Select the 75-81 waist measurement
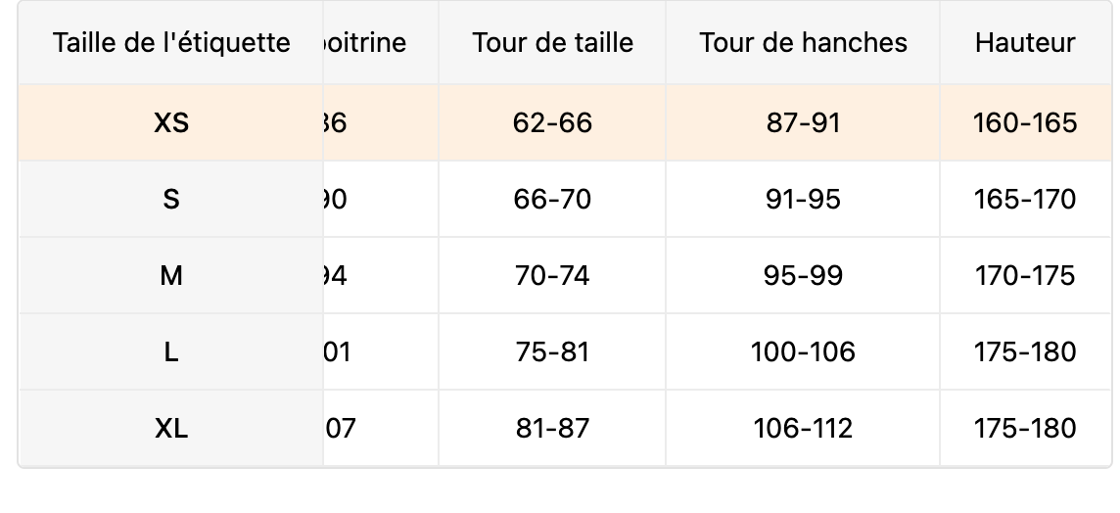This screenshot has width=1120, height=513. [552, 352]
